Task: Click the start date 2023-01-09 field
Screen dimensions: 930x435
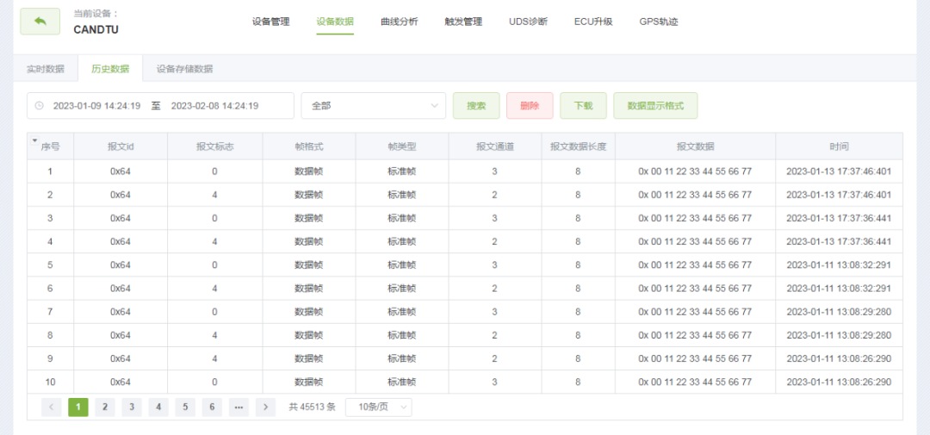Action: click(96, 106)
